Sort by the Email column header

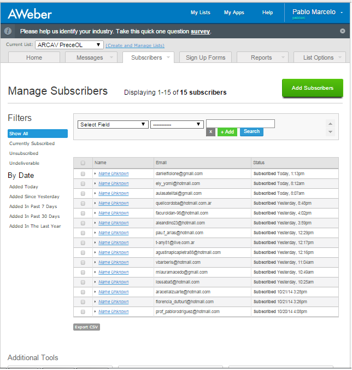(x=161, y=163)
